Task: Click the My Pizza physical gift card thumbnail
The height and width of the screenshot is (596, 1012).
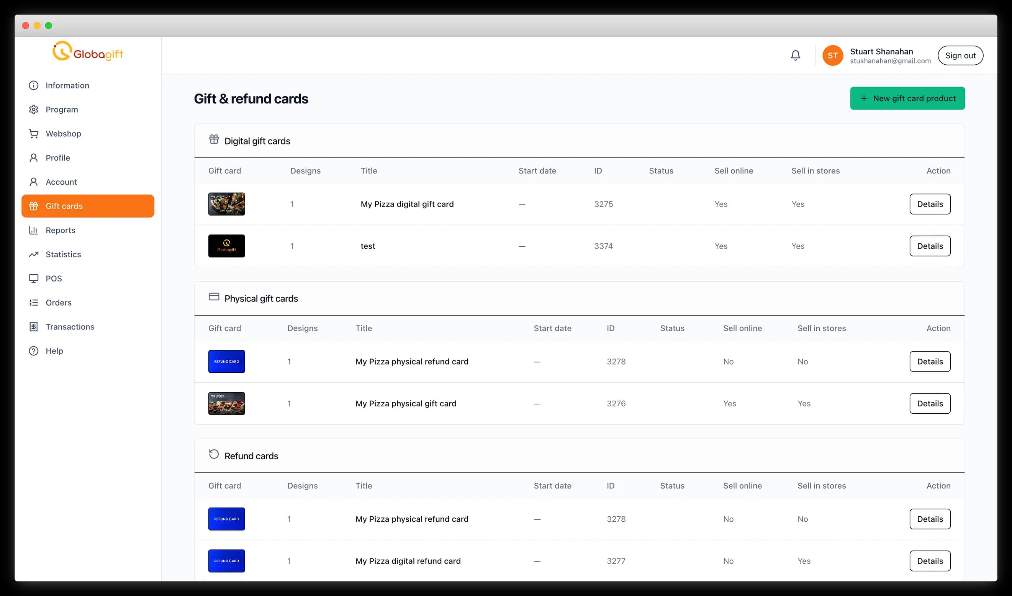Action: tap(226, 403)
